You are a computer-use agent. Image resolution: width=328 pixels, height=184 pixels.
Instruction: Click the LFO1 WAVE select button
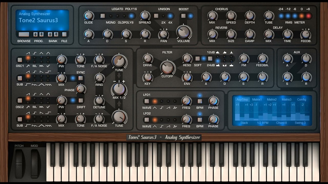pos(147,101)
